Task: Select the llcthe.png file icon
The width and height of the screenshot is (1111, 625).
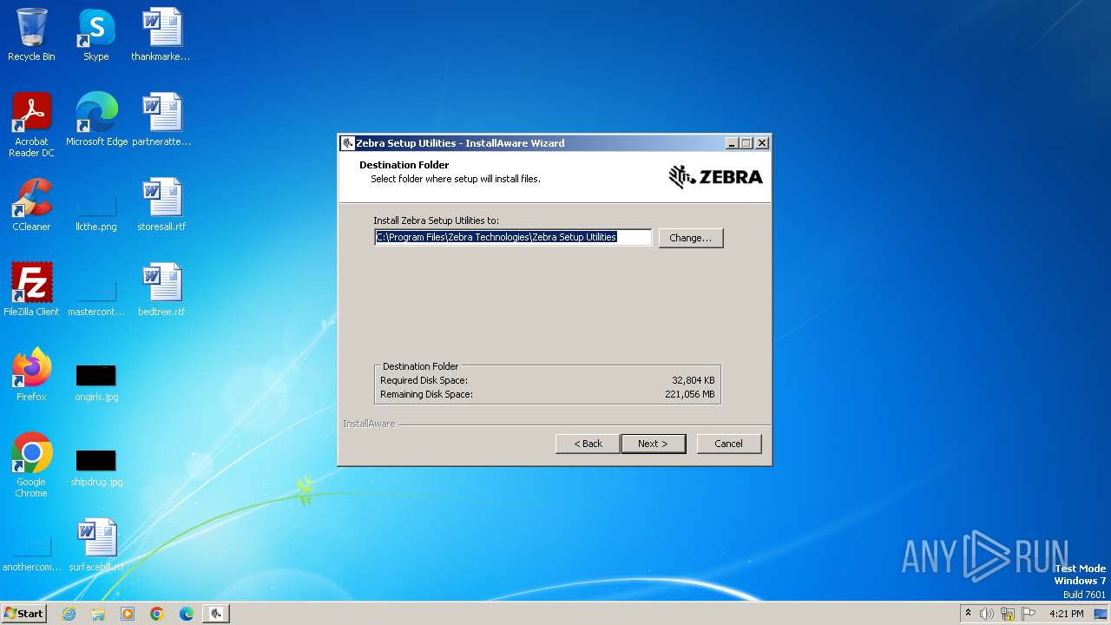Action: (96, 209)
